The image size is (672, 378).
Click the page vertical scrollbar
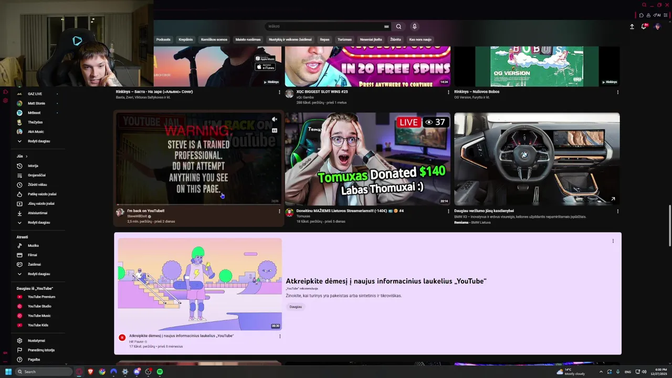[x=669, y=226]
